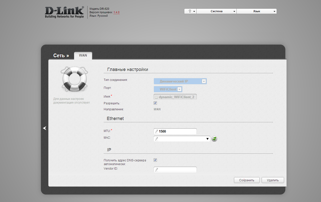The width and height of the screenshot is (321, 202).
Task: Click the D-Link logo
Action: pos(64,12)
